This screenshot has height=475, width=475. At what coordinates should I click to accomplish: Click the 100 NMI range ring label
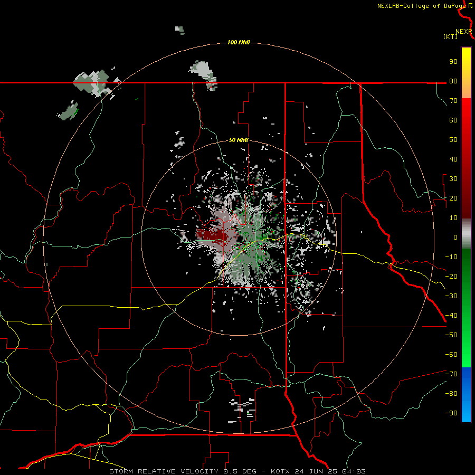(x=239, y=42)
